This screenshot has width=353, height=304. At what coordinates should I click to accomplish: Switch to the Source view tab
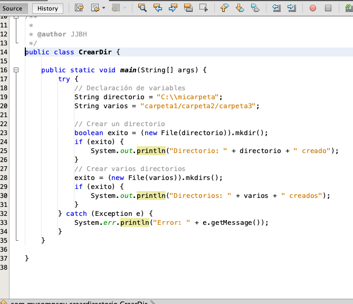pyautogui.click(x=13, y=8)
